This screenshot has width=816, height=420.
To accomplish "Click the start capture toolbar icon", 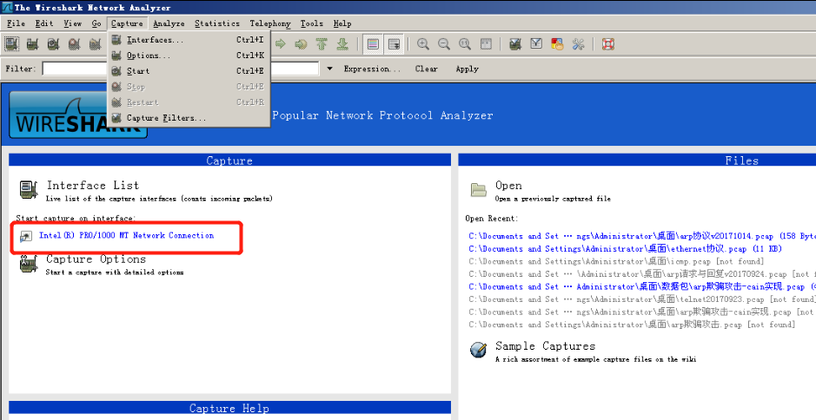I will click(54, 44).
